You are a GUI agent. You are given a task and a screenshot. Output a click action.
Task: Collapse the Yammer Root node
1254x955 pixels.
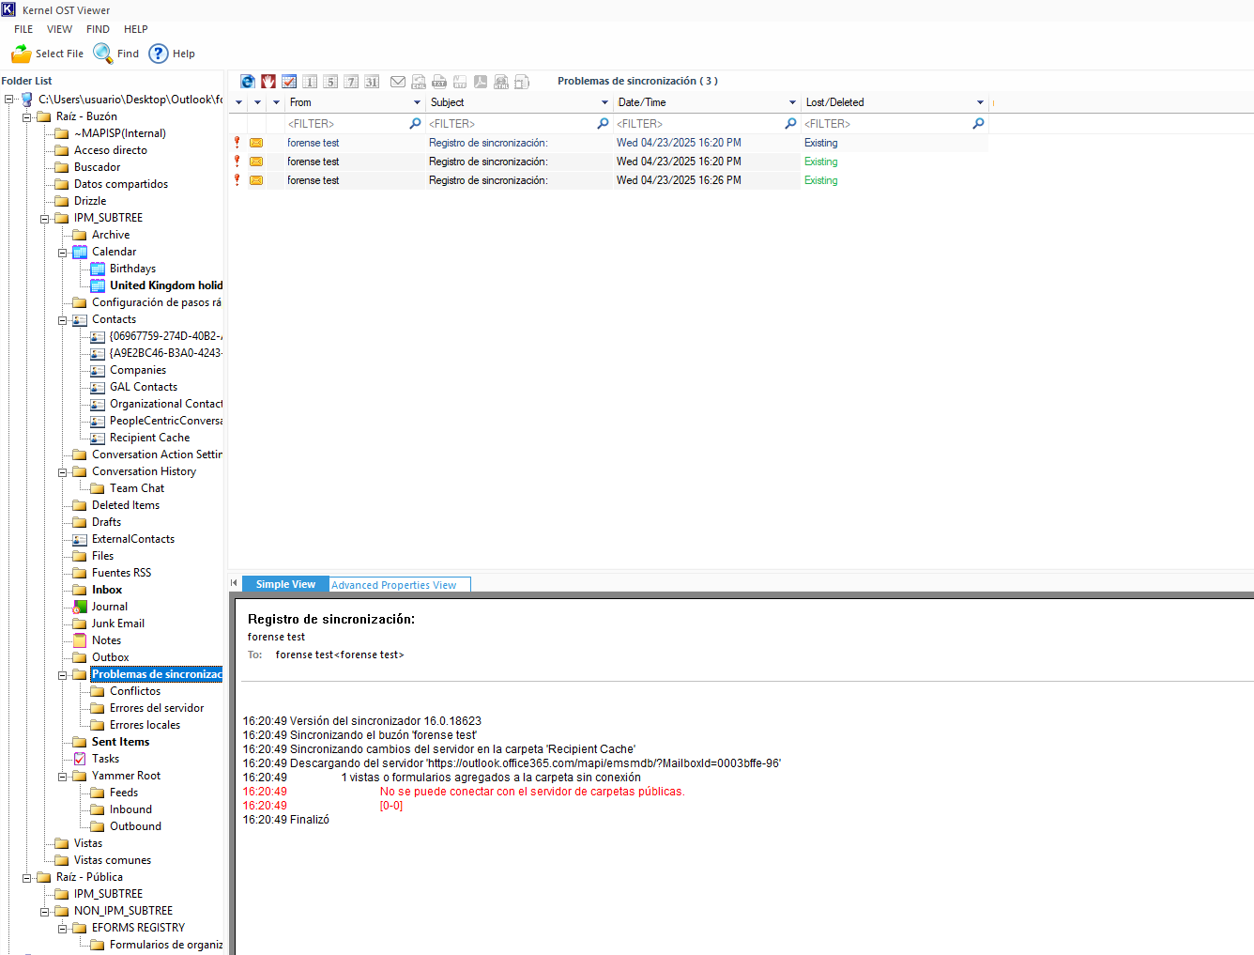(x=62, y=777)
